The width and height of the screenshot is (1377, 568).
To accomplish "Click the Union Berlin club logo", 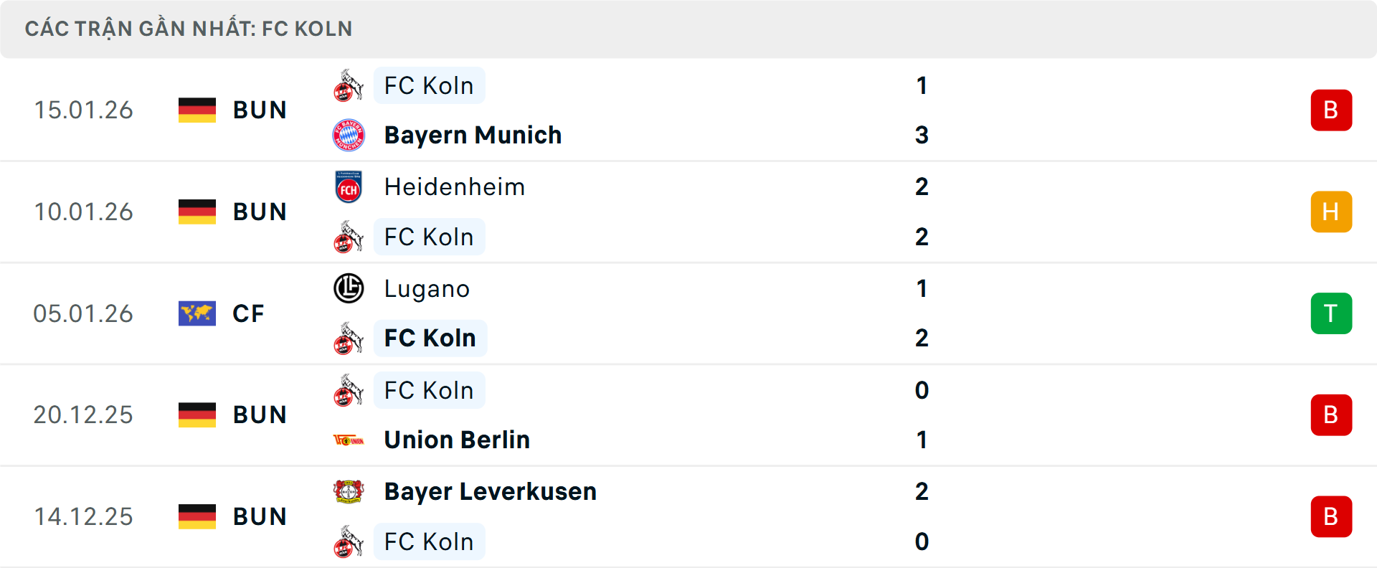I will [x=349, y=440].
